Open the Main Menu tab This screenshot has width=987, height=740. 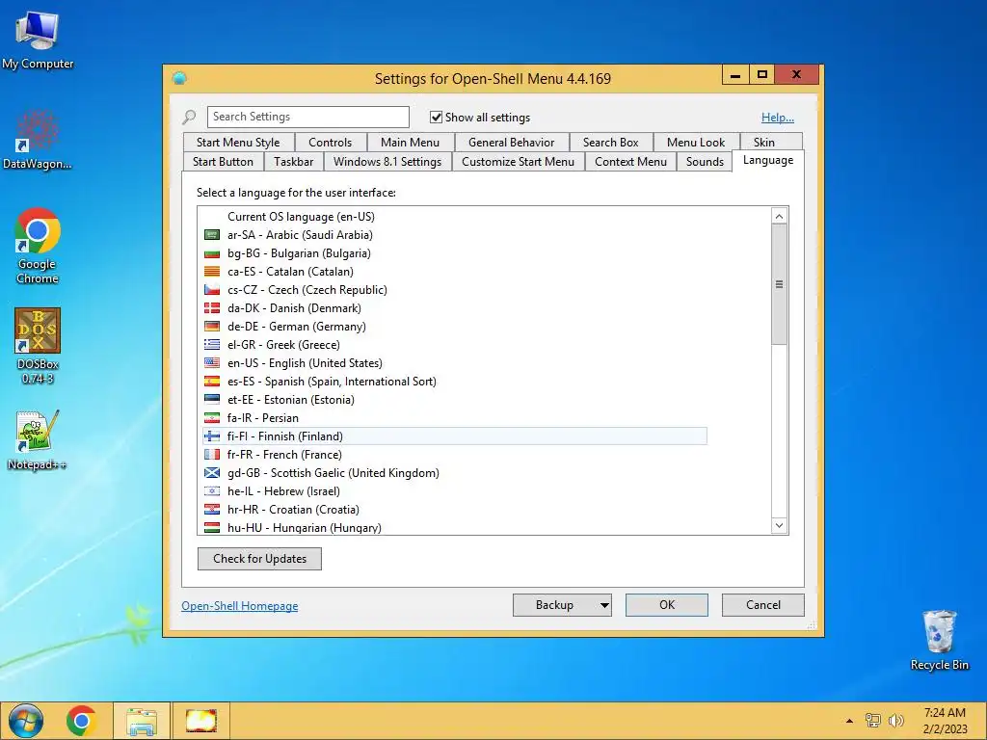pos(410,143)
